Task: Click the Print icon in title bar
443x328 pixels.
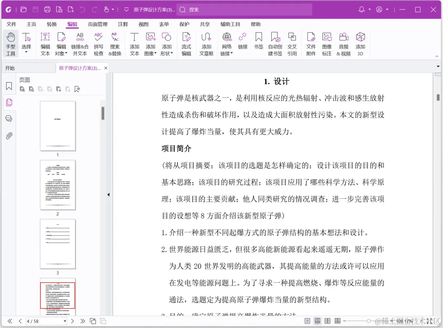Action: pos(47,9)
